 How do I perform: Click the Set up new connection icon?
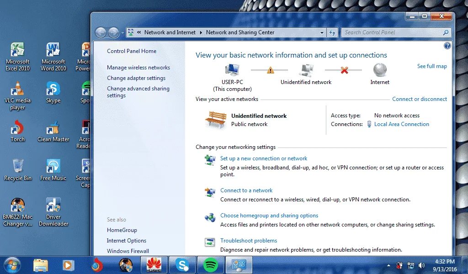[210, 160]
